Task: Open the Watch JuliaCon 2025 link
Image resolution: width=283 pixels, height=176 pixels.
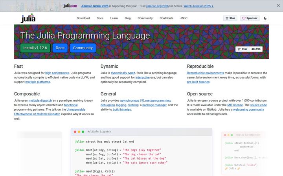Action: (x=198, y=6)
